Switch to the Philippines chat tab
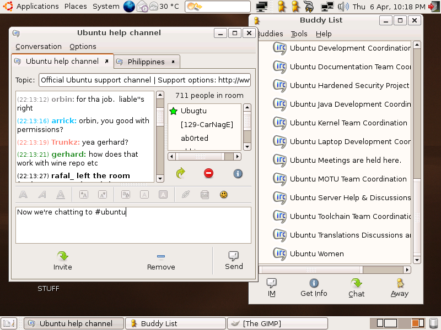The height and width of the screenshot is (330, 441). 146,62
